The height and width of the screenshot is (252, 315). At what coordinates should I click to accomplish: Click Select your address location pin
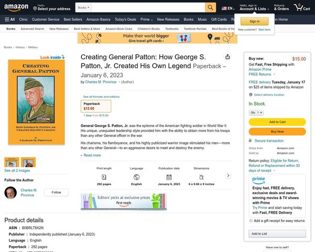point(35,8)
